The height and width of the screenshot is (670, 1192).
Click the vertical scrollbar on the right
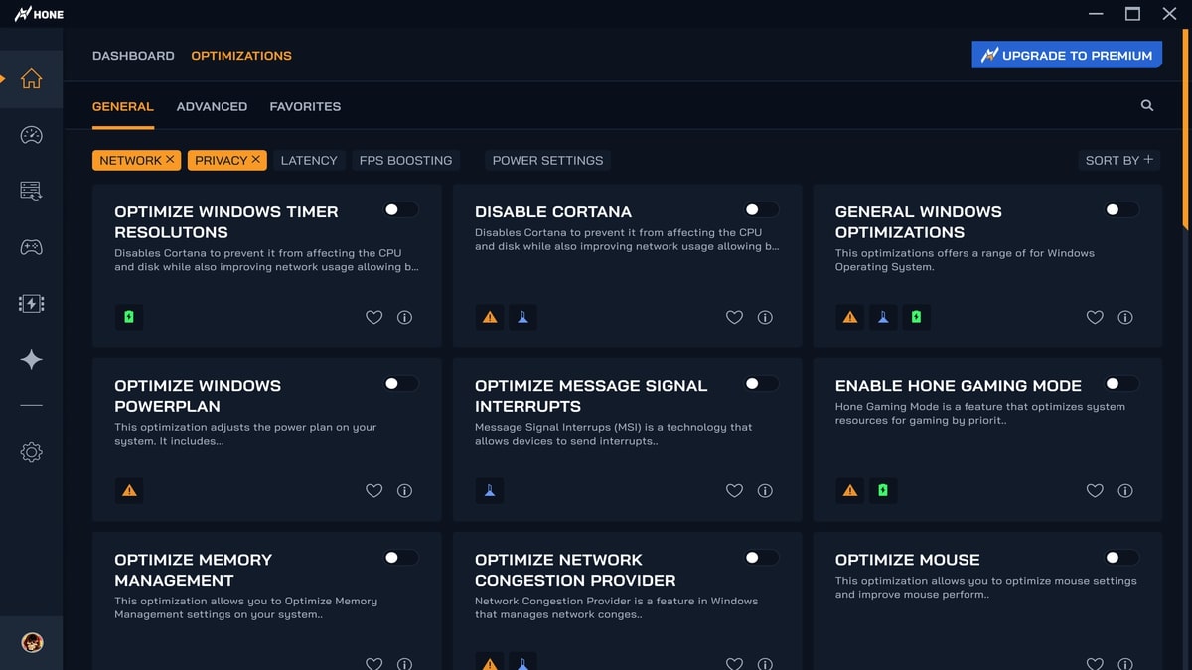[1185, 119]
